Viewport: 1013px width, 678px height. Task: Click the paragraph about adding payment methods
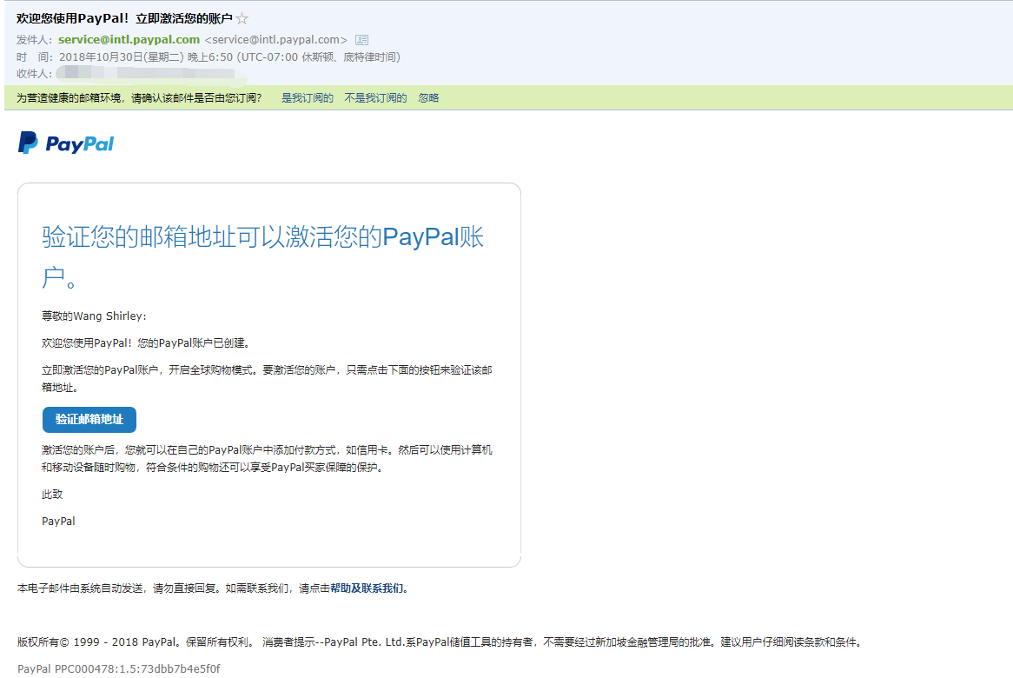[x=267, y=458]
